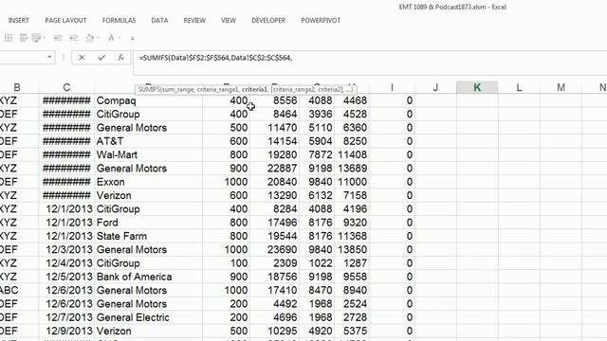Click the Decrease Indent icon
Image resolution: width=607 pixels, height=341 pixels.
(x=58, y=38)
